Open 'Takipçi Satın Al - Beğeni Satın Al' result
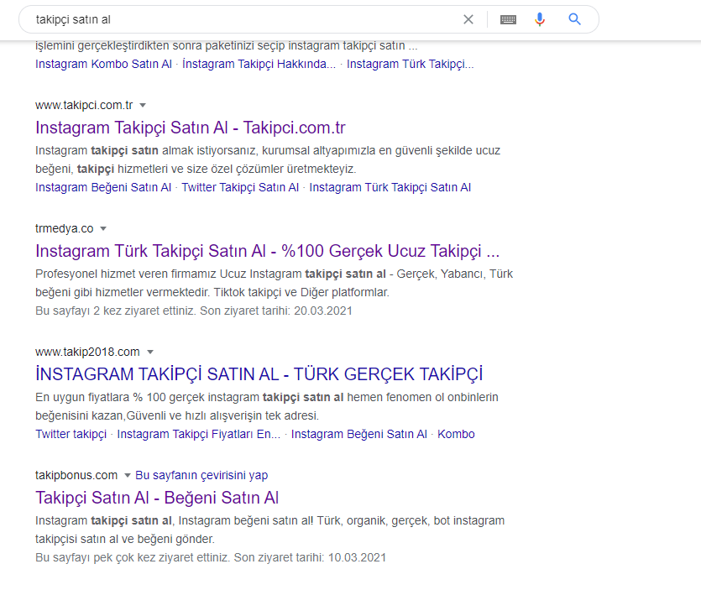This screenshot has height=590, width=701. tap(157, 498)
